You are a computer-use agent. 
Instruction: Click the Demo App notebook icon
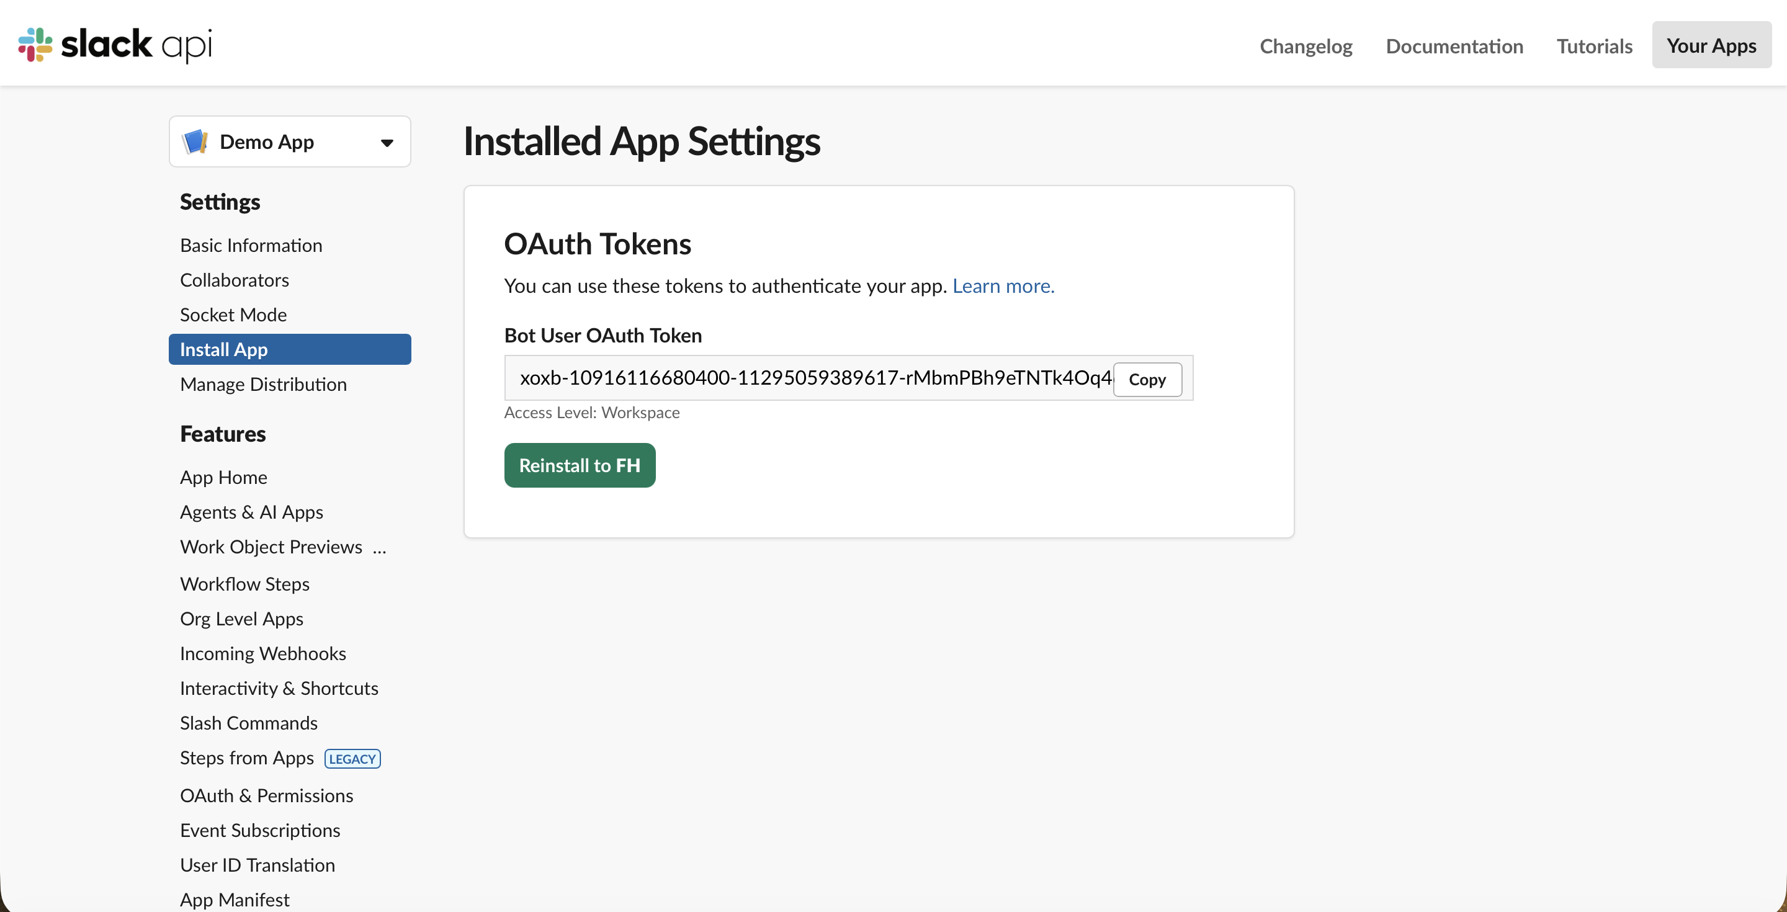click(195, 141)
